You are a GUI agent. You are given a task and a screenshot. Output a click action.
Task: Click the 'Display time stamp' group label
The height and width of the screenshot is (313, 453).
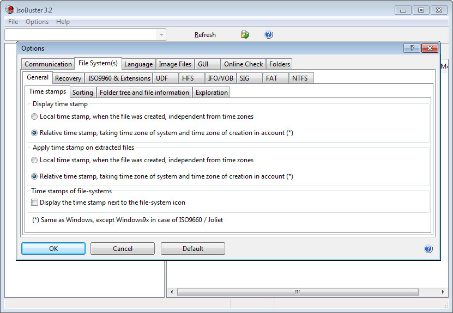pos(60,104)
